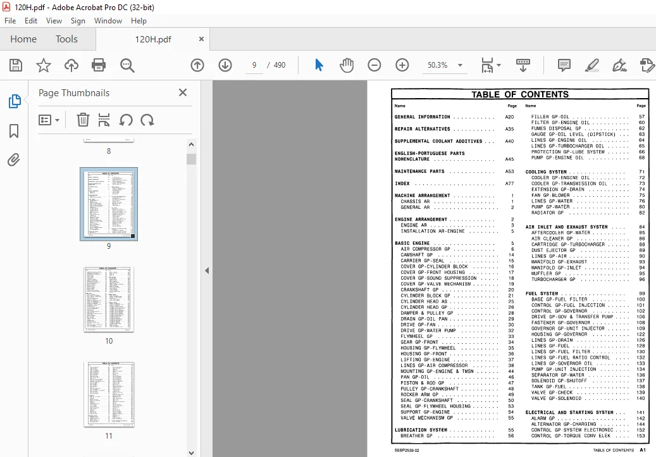Upload file to cloud icon
This screenshot has width=656, height=457.
[71, 65]
